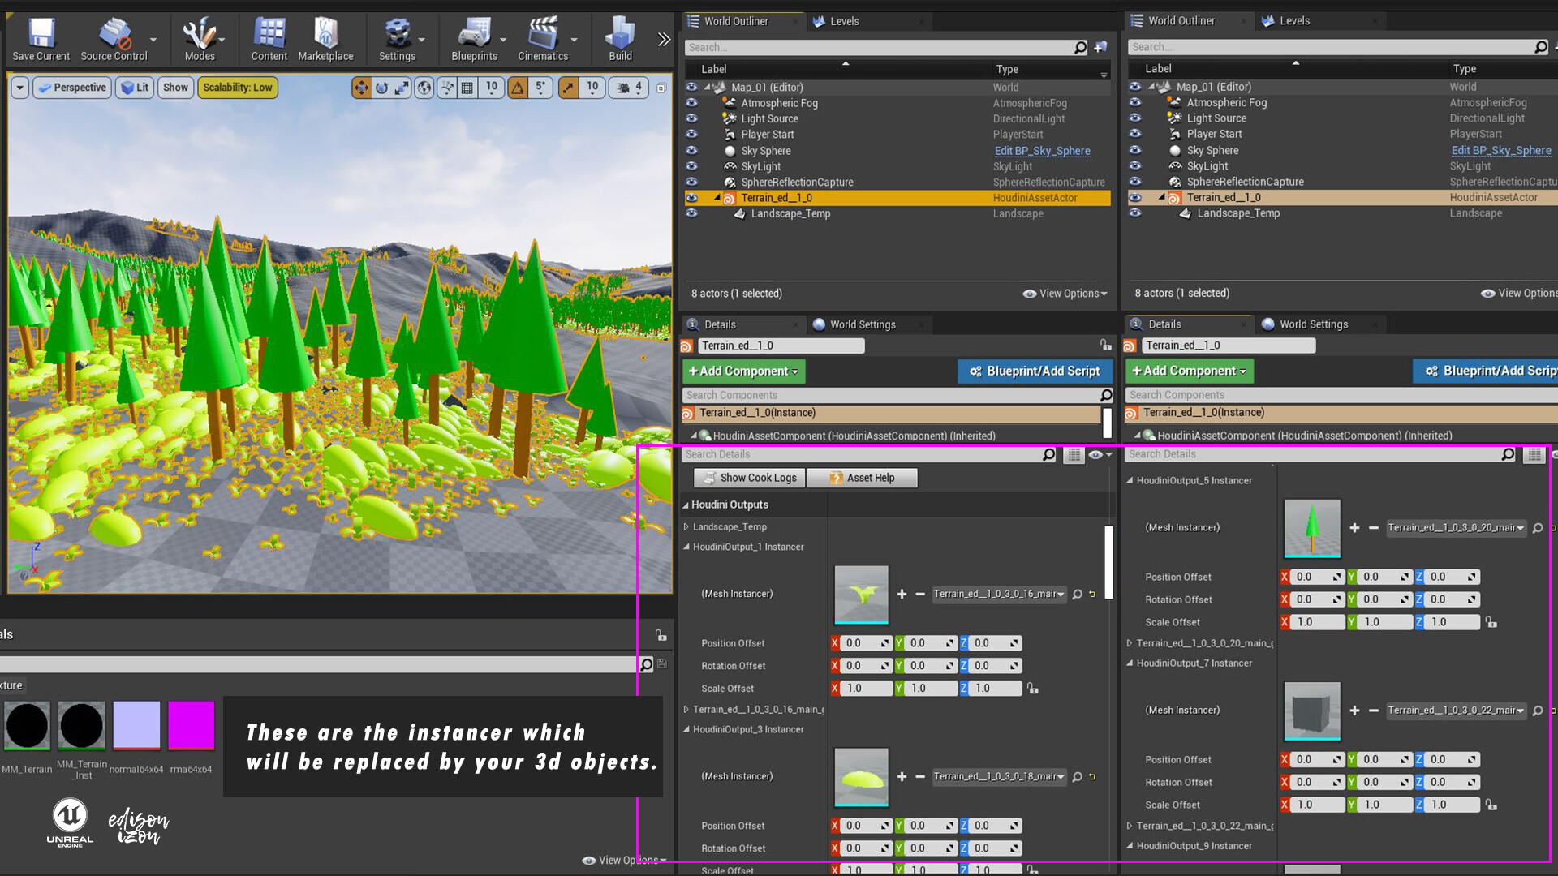1558x876 pixels.
Task: Lock the Details panel for Terrain_ed__1_0
Action: coord(1106,345)
